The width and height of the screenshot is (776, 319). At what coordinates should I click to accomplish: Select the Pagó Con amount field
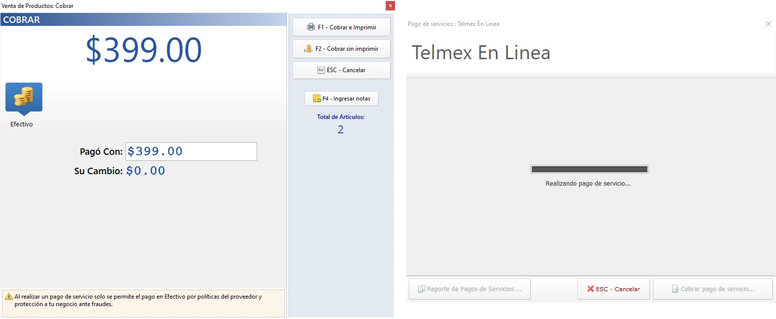coord(191,151)
